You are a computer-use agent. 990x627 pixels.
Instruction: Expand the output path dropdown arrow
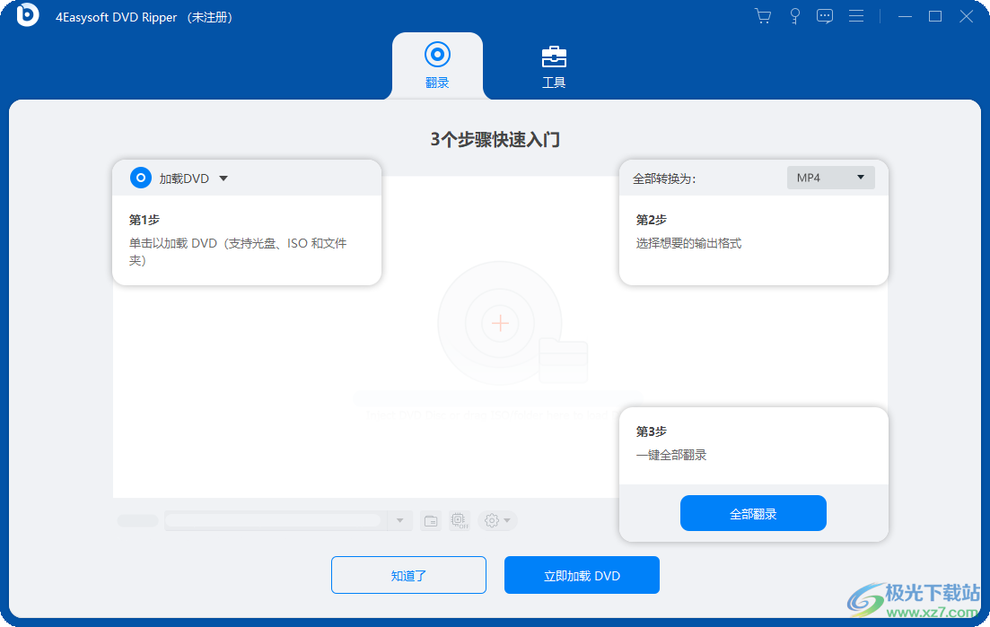click(399, 521)
